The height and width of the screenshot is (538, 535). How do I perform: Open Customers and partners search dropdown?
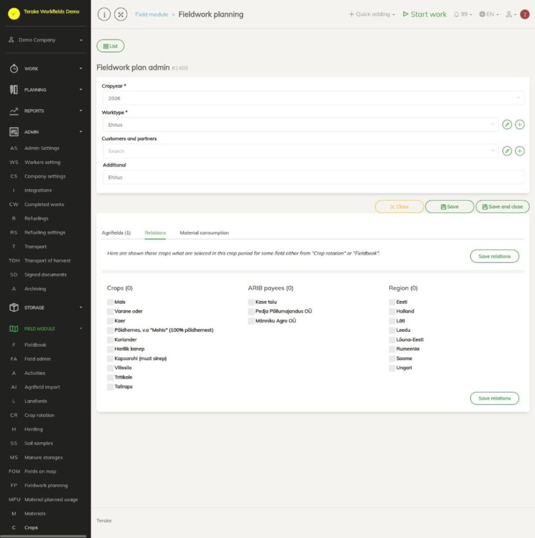tap(300, 151)
